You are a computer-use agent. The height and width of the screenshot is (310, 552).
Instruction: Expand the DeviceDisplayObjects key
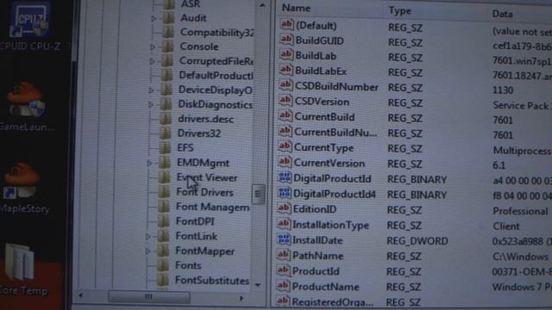pos(152,90)
